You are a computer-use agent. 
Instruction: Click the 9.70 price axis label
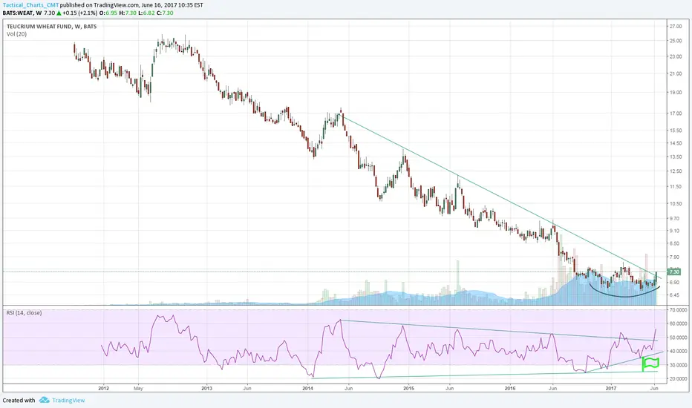674,218
